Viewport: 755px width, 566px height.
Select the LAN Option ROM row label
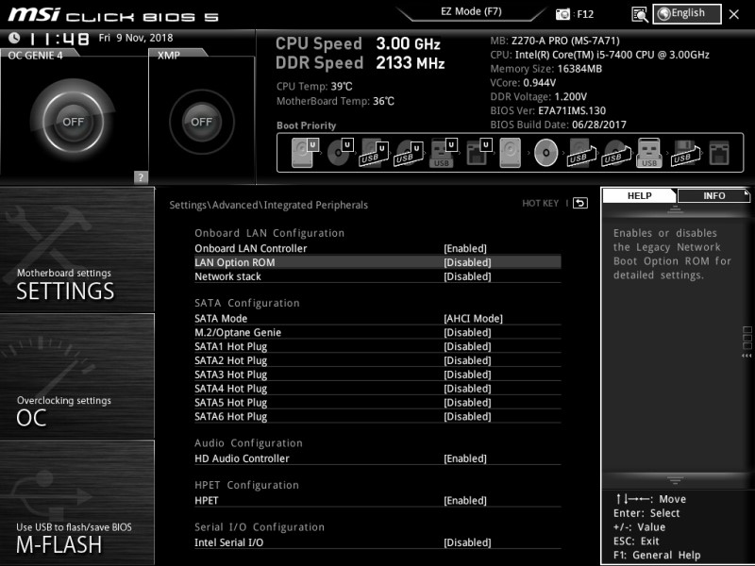point(234,262)
